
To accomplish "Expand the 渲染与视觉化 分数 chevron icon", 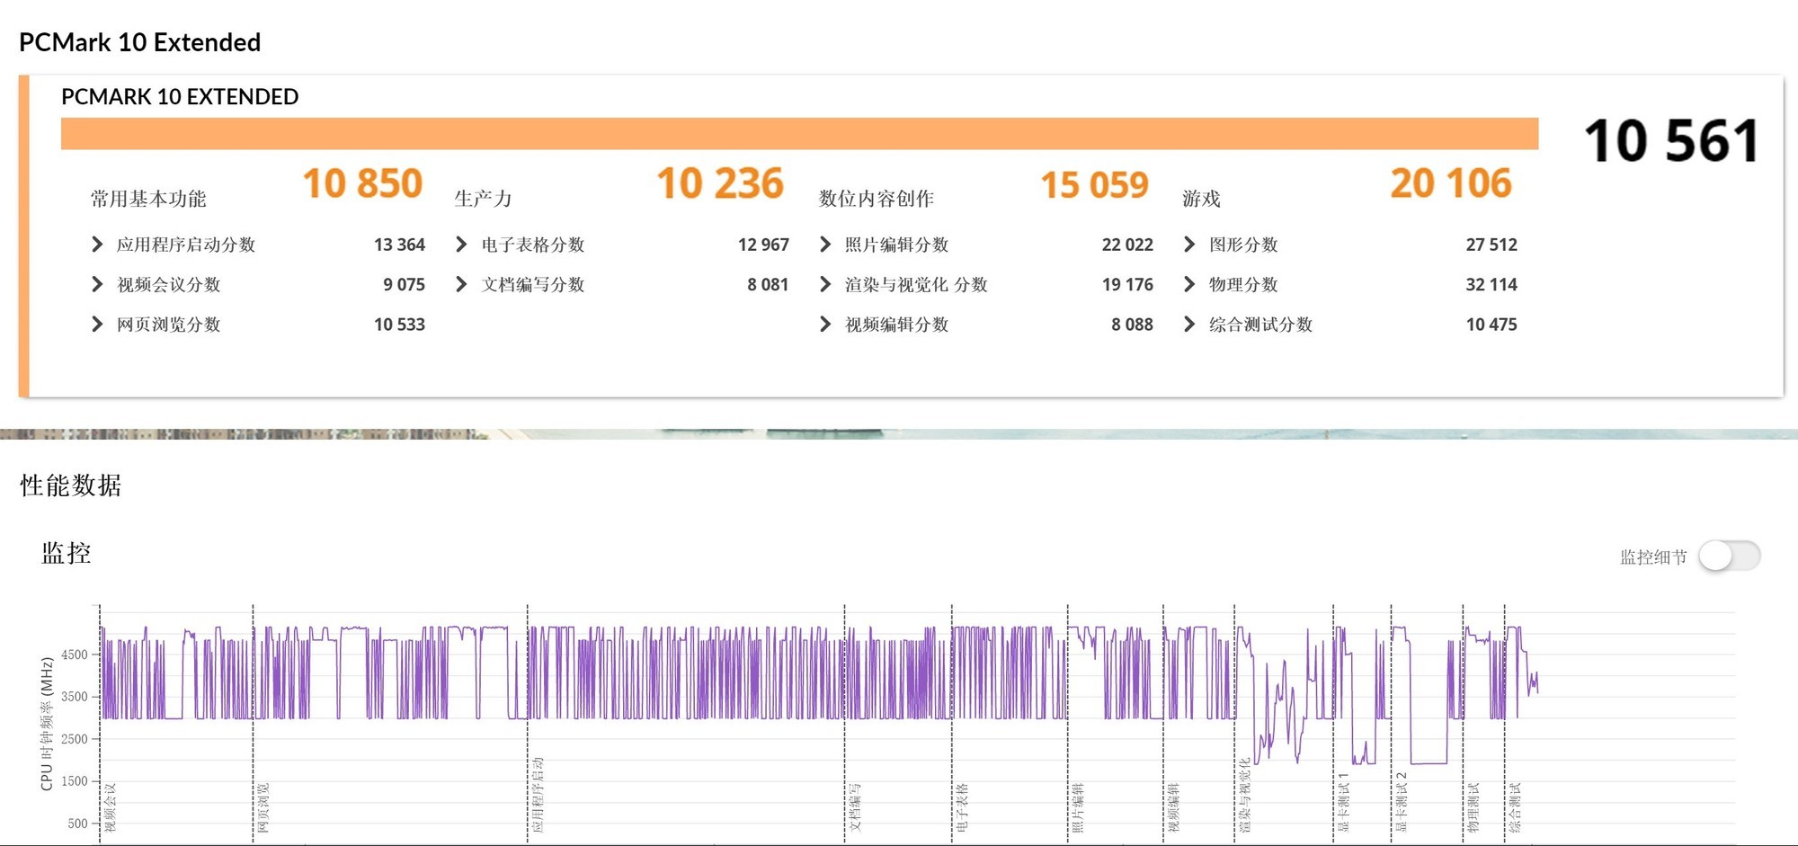I will [823, 284].
